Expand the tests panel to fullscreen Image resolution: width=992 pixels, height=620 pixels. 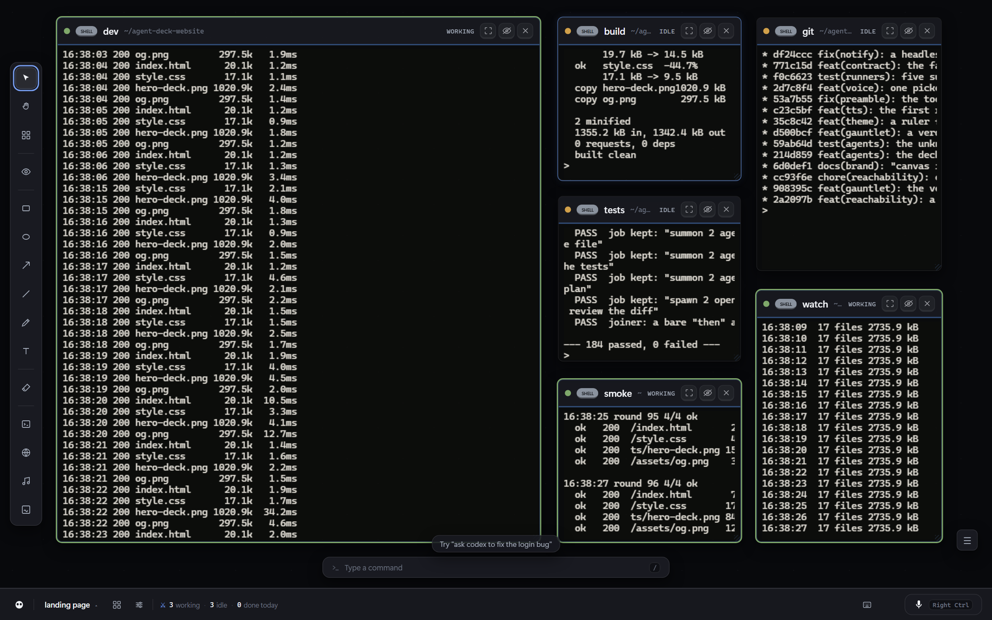(689, 210)
